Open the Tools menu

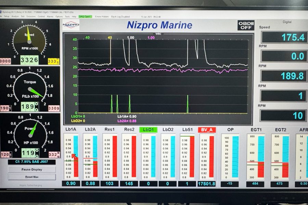point(67,17)
